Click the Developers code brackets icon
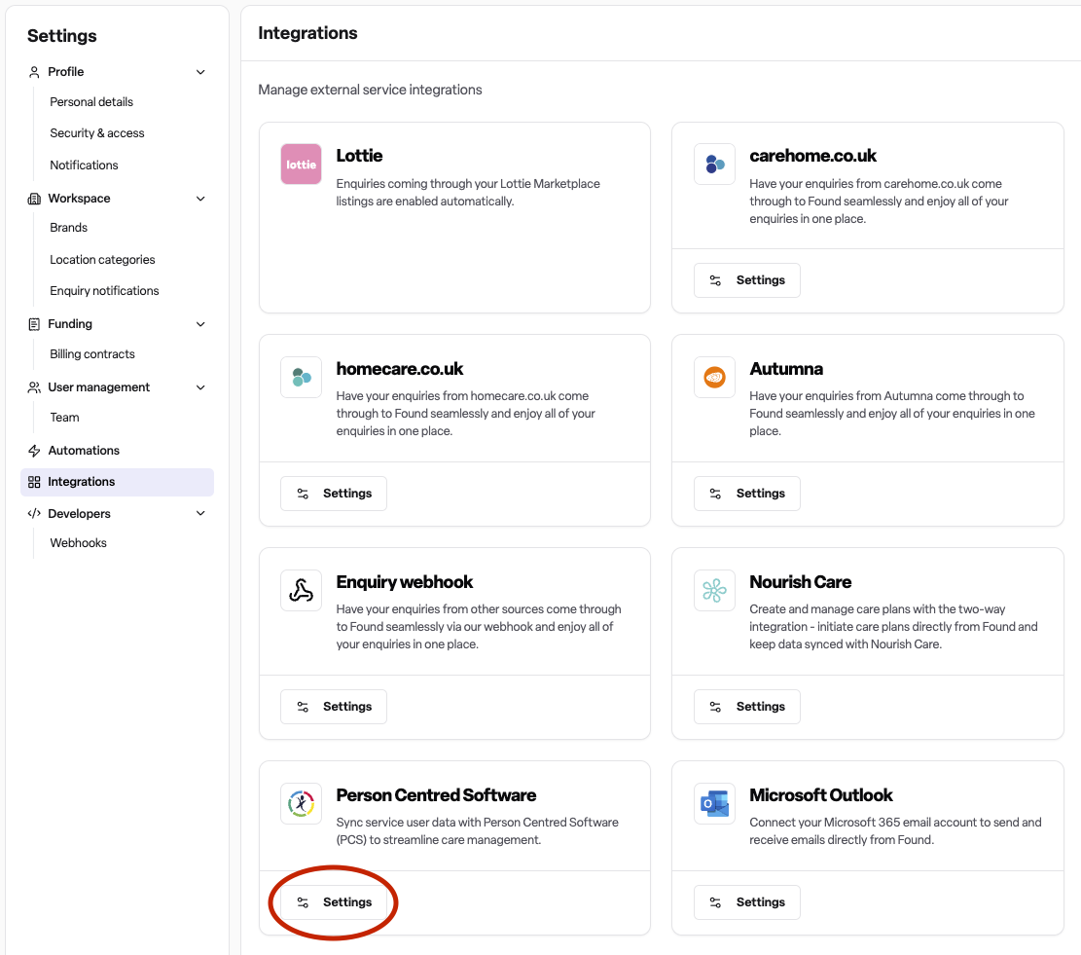Screen dimensions: 1081x955 34,514
